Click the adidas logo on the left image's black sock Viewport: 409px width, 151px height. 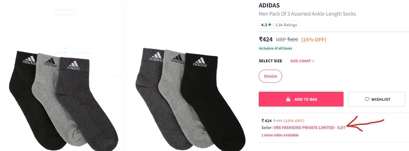29,60
